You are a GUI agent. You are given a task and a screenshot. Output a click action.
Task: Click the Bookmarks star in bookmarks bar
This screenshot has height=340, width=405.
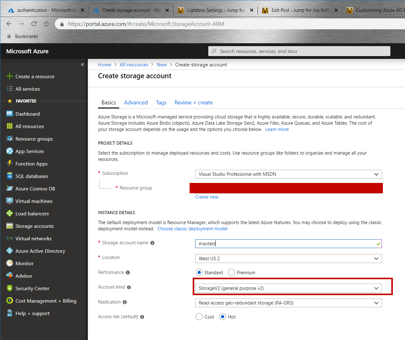[9, 36]
